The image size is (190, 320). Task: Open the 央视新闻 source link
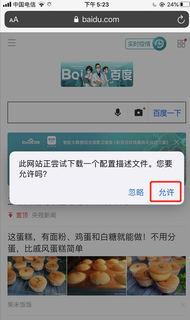[x=44, y=215]
